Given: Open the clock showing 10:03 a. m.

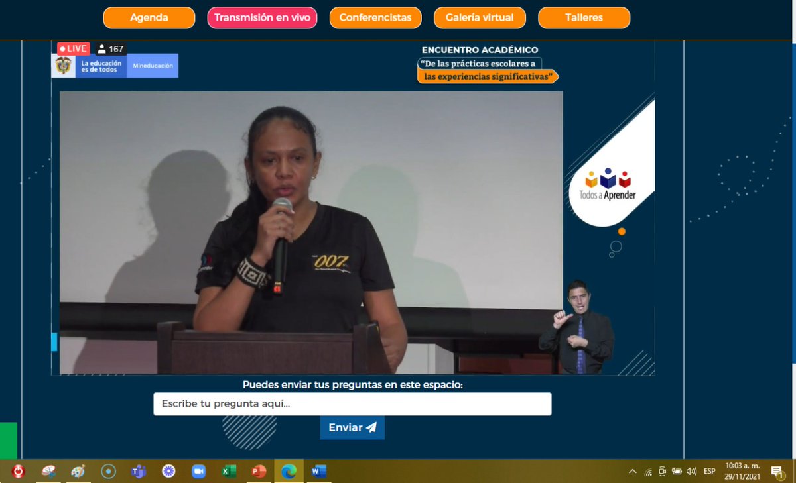Looking at the screenshot, I should click(742, 471).
